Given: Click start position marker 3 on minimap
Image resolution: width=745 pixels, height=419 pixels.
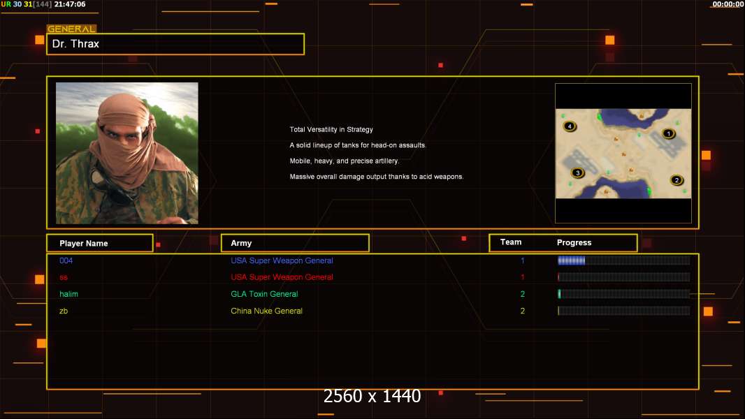Looking at the screenshot, I should (x=578, y=172).
